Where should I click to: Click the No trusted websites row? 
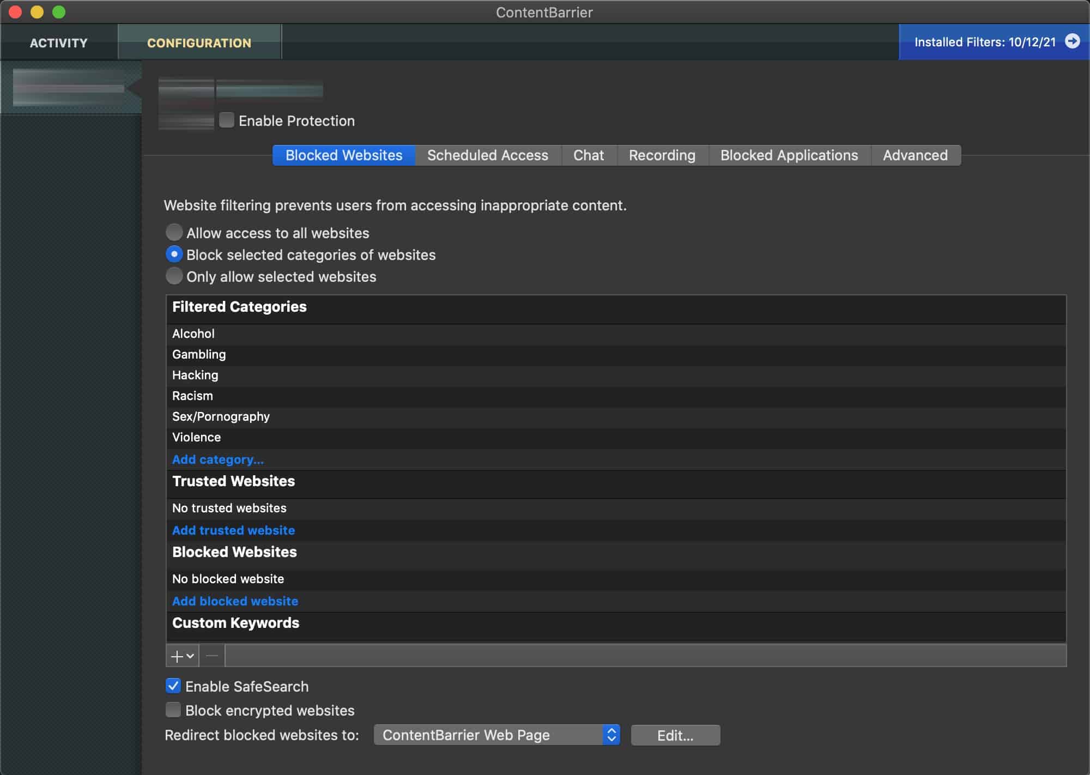[x=616, y=508]
